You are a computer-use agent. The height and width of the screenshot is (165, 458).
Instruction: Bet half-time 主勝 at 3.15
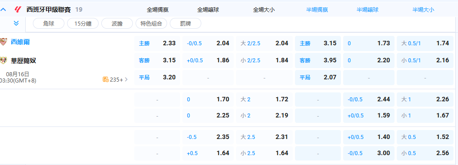tap(318, 43)
